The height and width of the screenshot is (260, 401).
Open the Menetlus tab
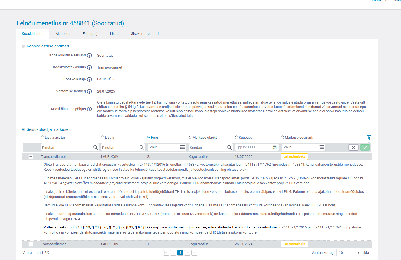[x=63, y=34]
